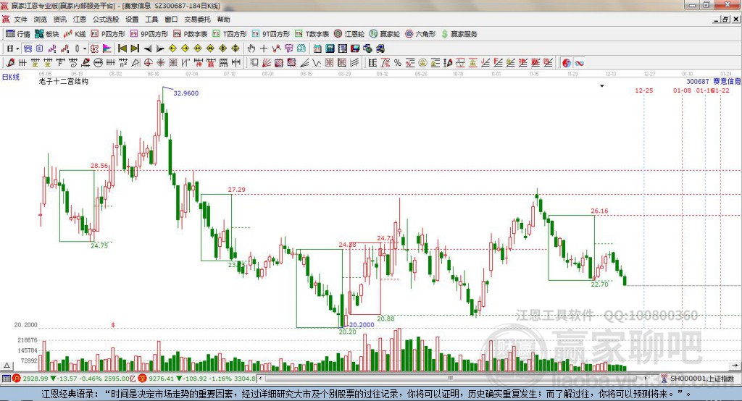Open the P四方形 tool

coord(108,34)
